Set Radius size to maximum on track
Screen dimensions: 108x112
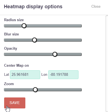(x=81, y=26)
